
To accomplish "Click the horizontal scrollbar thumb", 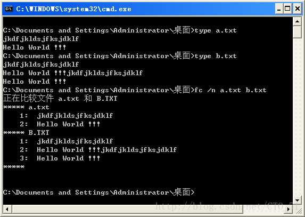I will 128,210.
